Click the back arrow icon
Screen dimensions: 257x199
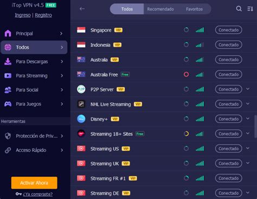[x=82, y=9]
